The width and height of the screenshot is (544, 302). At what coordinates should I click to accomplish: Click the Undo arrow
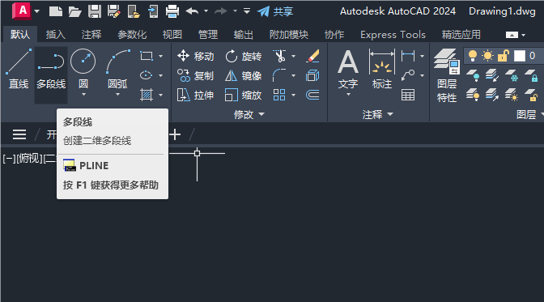[192, 11]
